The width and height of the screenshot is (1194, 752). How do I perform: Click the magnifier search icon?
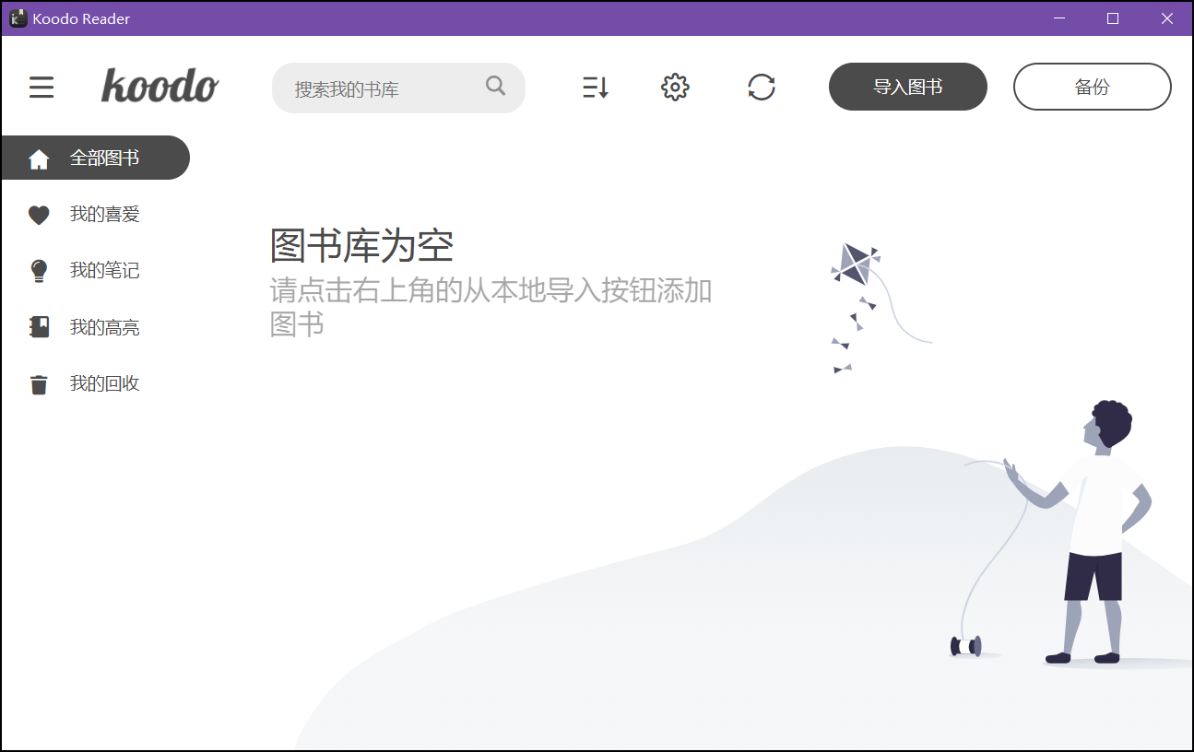point(495,86)
